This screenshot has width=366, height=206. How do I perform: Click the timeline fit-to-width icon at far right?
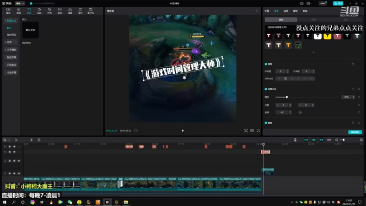[361, 140]
